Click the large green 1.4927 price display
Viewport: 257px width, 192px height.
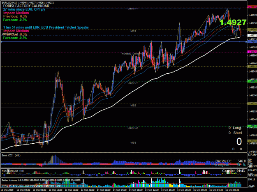233,23
